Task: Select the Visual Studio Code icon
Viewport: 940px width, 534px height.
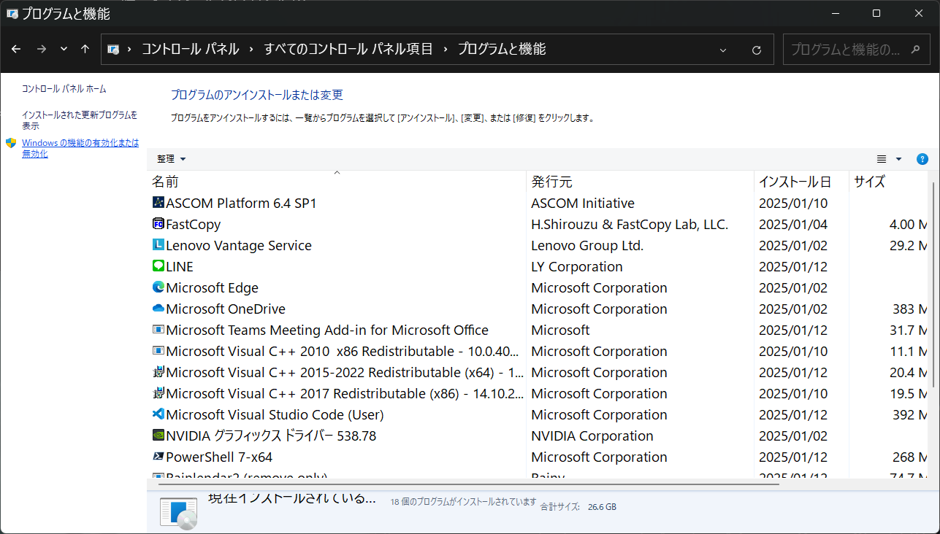Action: 158,414
